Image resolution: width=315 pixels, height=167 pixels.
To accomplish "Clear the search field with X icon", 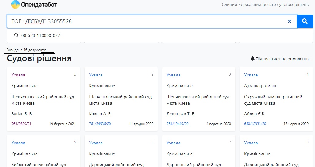I will point(289,21).
